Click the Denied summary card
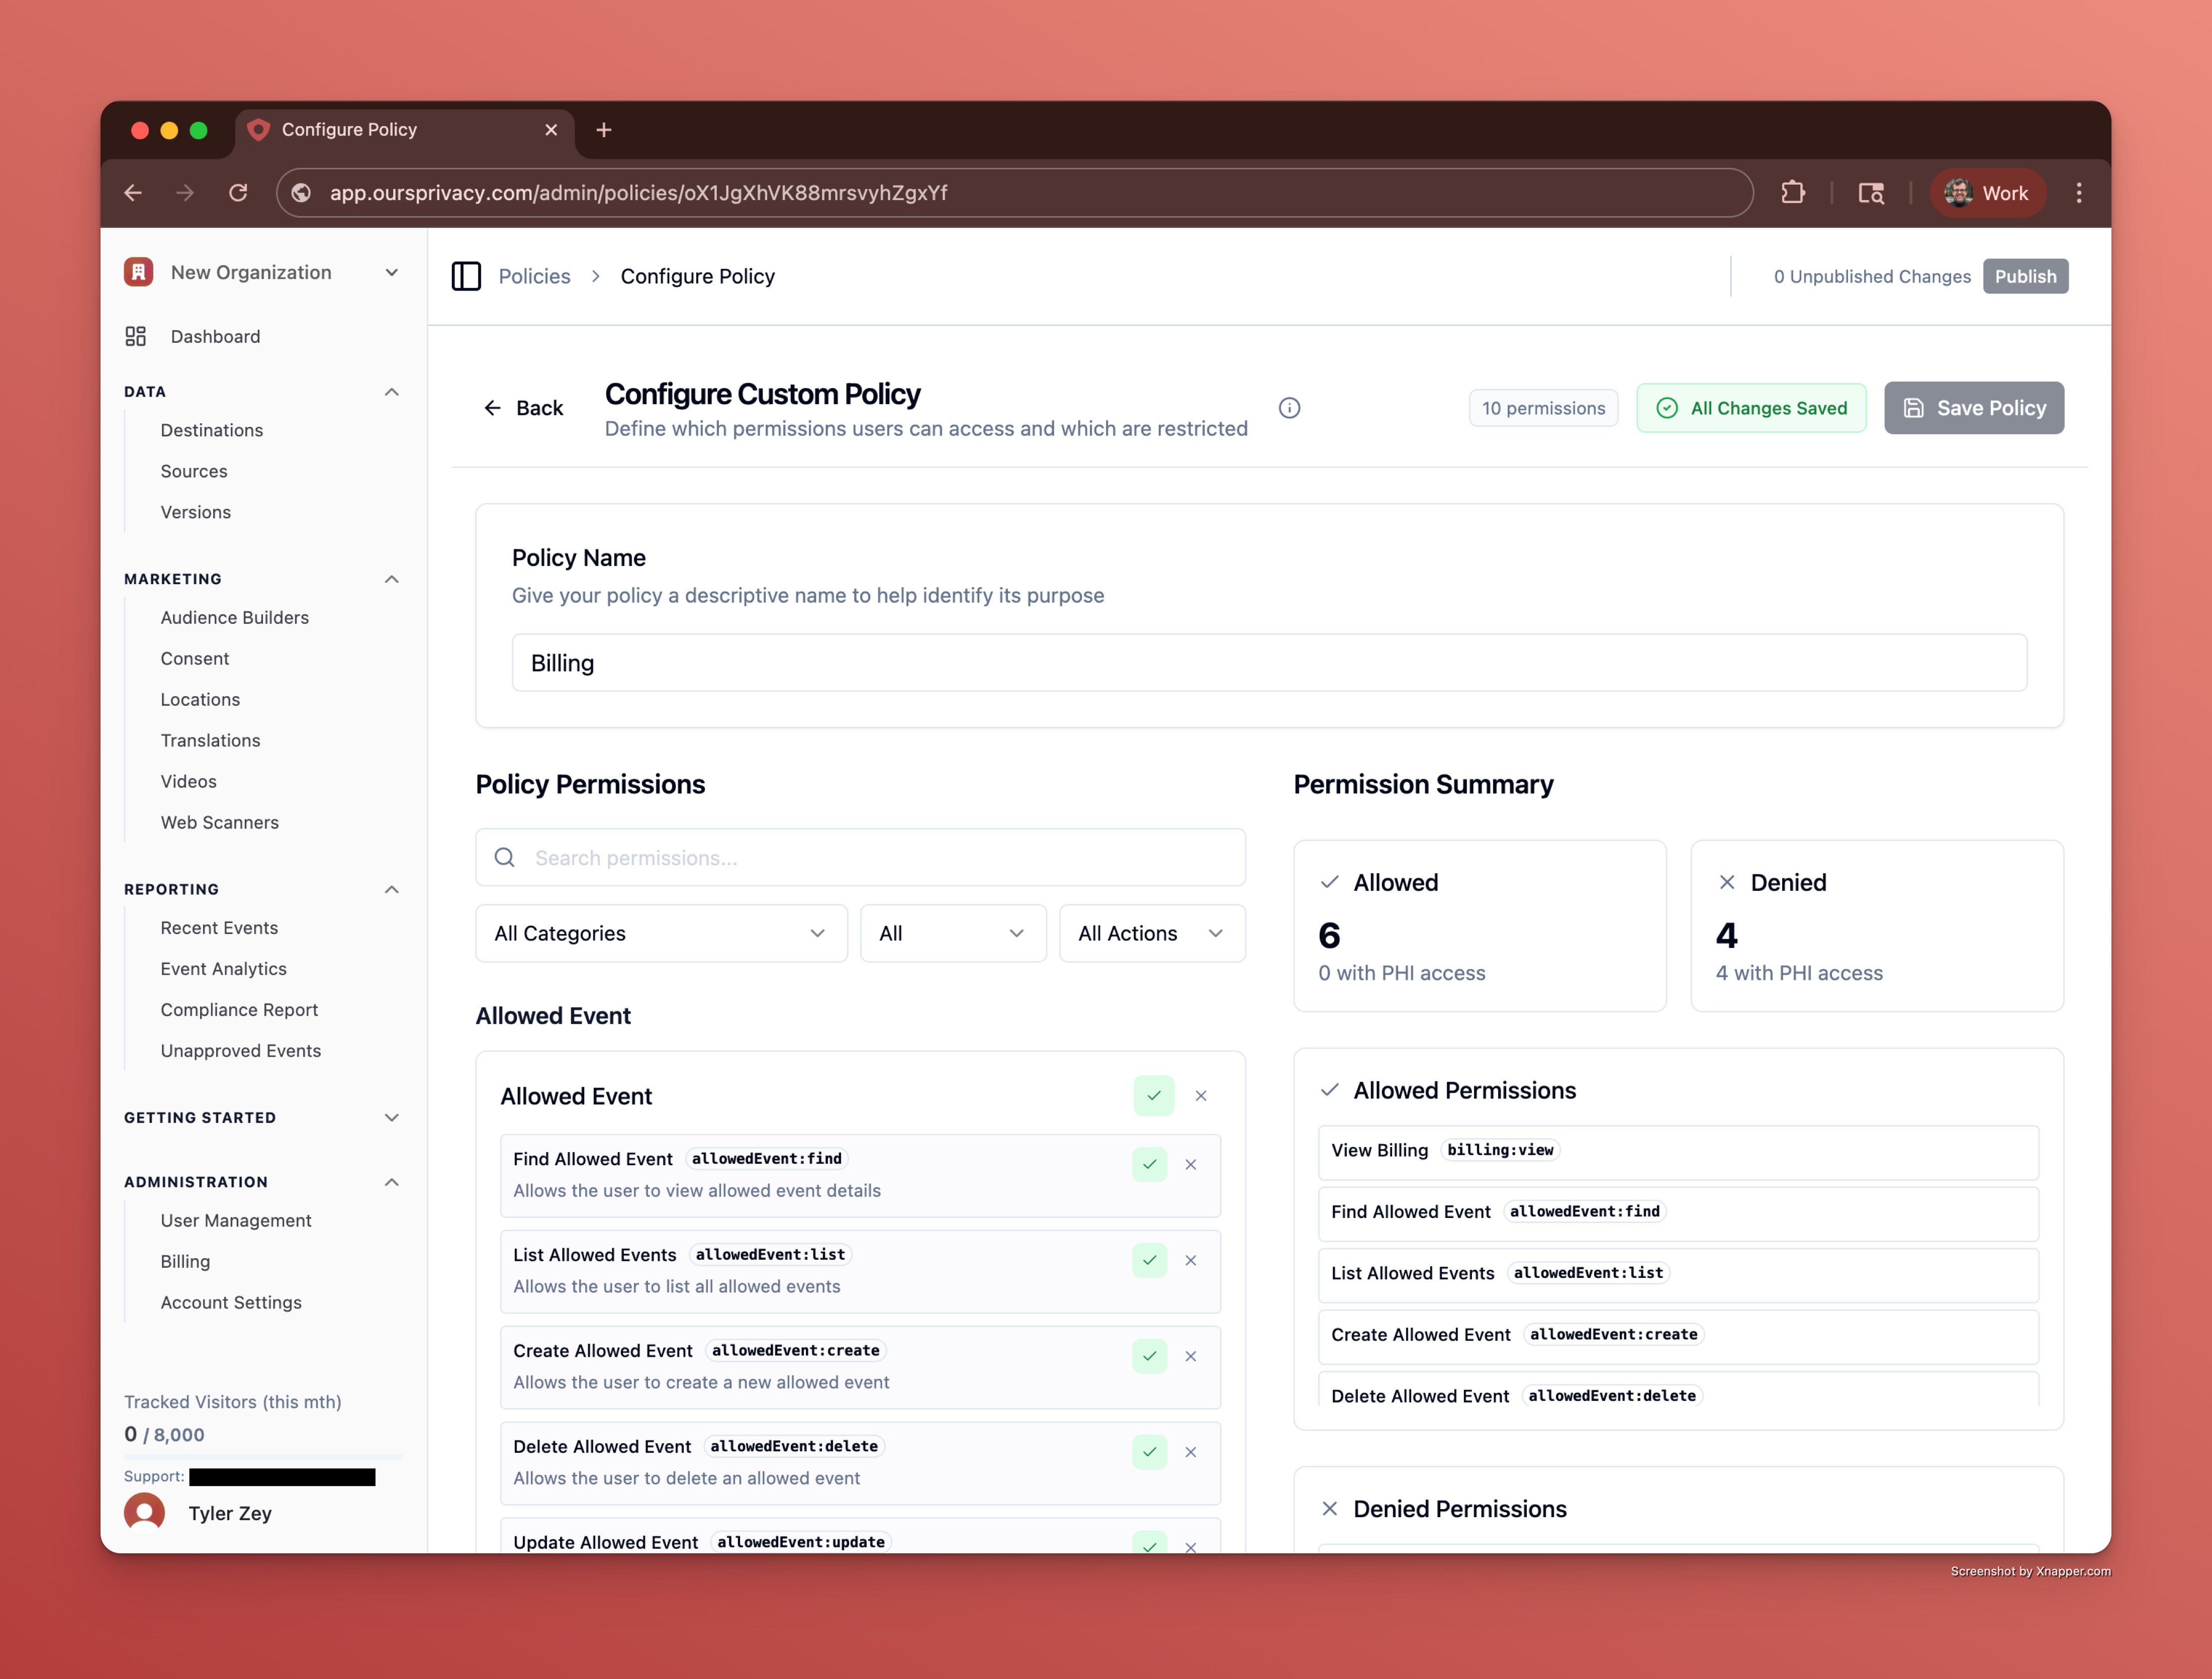Screen dimensions: 2212x1679 [x=1876, y=926]
